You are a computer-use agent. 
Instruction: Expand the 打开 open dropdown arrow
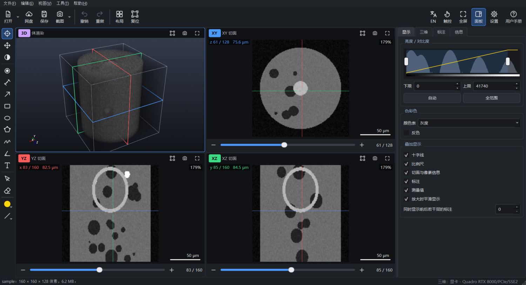tap(18, 17)
